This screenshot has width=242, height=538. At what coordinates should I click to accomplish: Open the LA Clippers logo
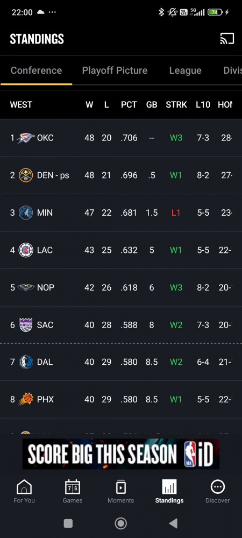coord(26,250)
